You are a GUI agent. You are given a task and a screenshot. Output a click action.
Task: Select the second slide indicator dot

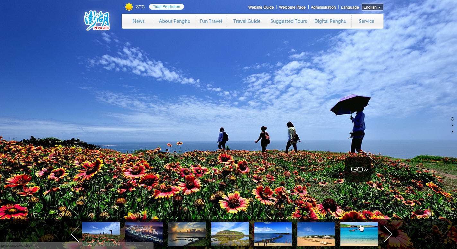coord(453,125)
